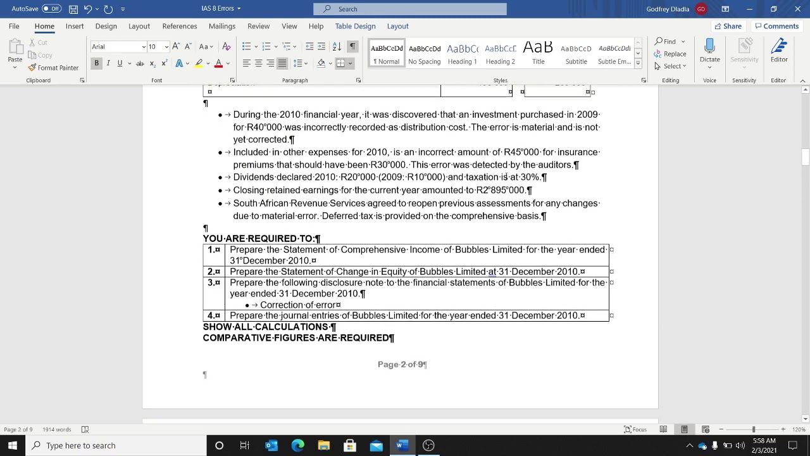Switch to Read Mode view
This screenshot has width=810, height=456.
[663, 429]
